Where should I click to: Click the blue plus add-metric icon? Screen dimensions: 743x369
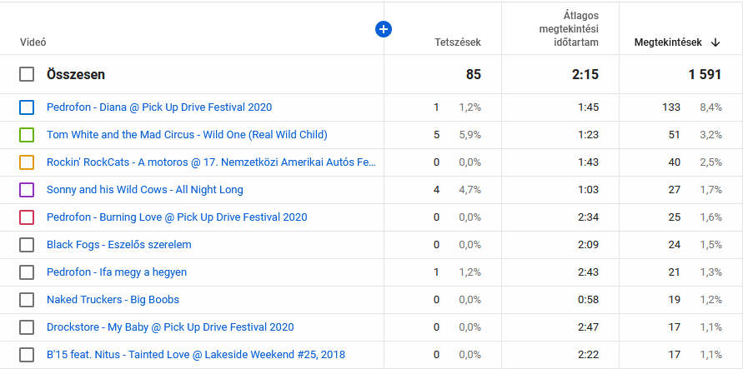coord(384,29)
